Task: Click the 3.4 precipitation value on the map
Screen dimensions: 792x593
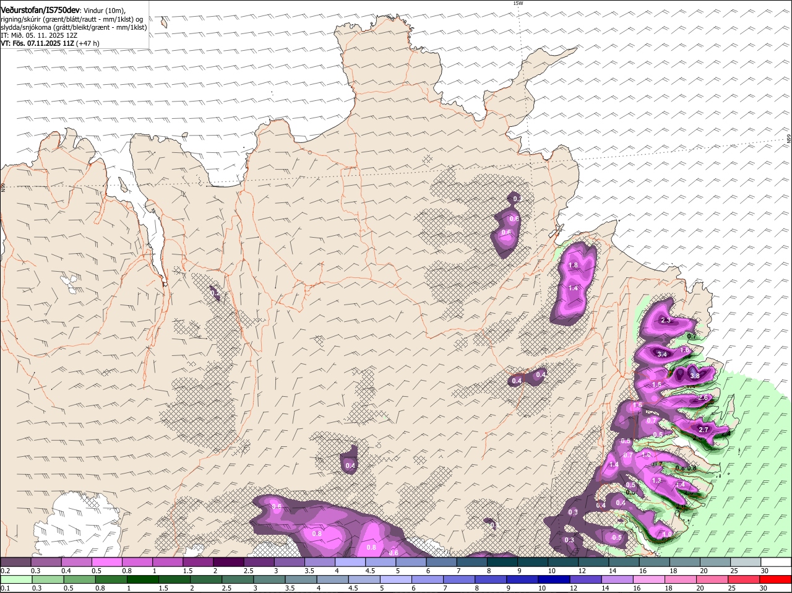Action: 661,354
